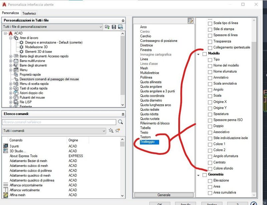This screenshot has height=205, width=267.
Task: Click the Affianca verticalmente command icon
Action: [6, 190]
